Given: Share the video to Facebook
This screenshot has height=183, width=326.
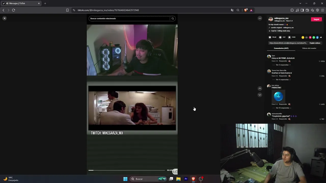Looking at the screenshot, I should click(x=317, y=37).
